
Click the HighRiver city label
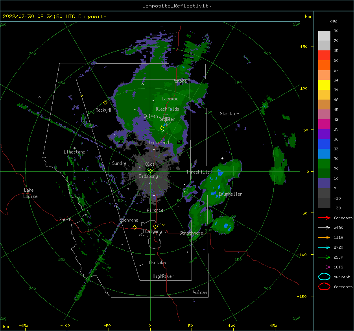pyautogui.click(x=163, y=276)
